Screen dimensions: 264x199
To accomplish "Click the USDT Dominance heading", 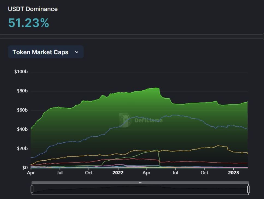I will pyautogui.click(x=33, y=9).
